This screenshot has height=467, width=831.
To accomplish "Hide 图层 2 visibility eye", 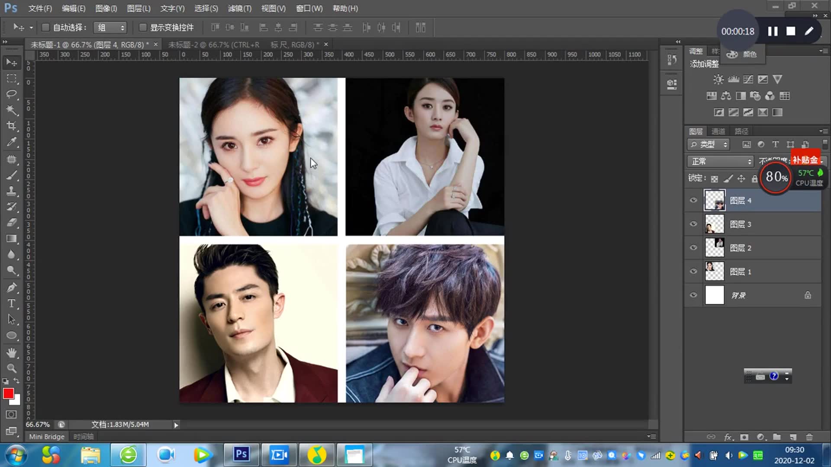I will click(x=693, y=248).
